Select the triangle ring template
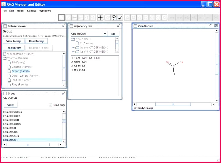This screenshot has width=221, height=163. coord(127,18)
